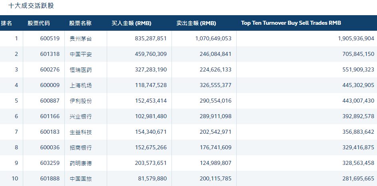This screenshot has width=377, height=186.
Task: Select stock code 601888
Action: [x=50, y=178]
